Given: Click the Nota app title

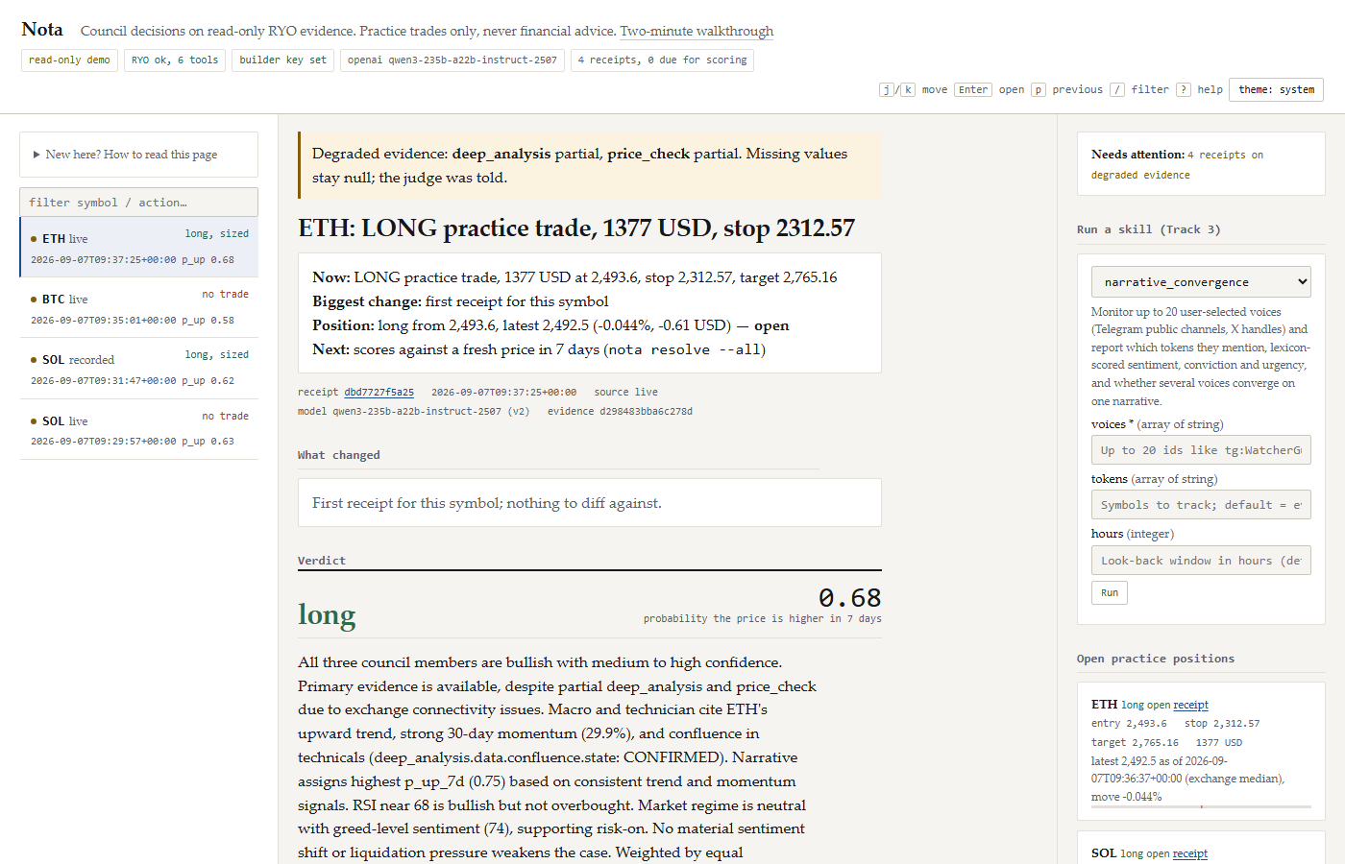Looking at the screenshot, I should tap(42, 30).
